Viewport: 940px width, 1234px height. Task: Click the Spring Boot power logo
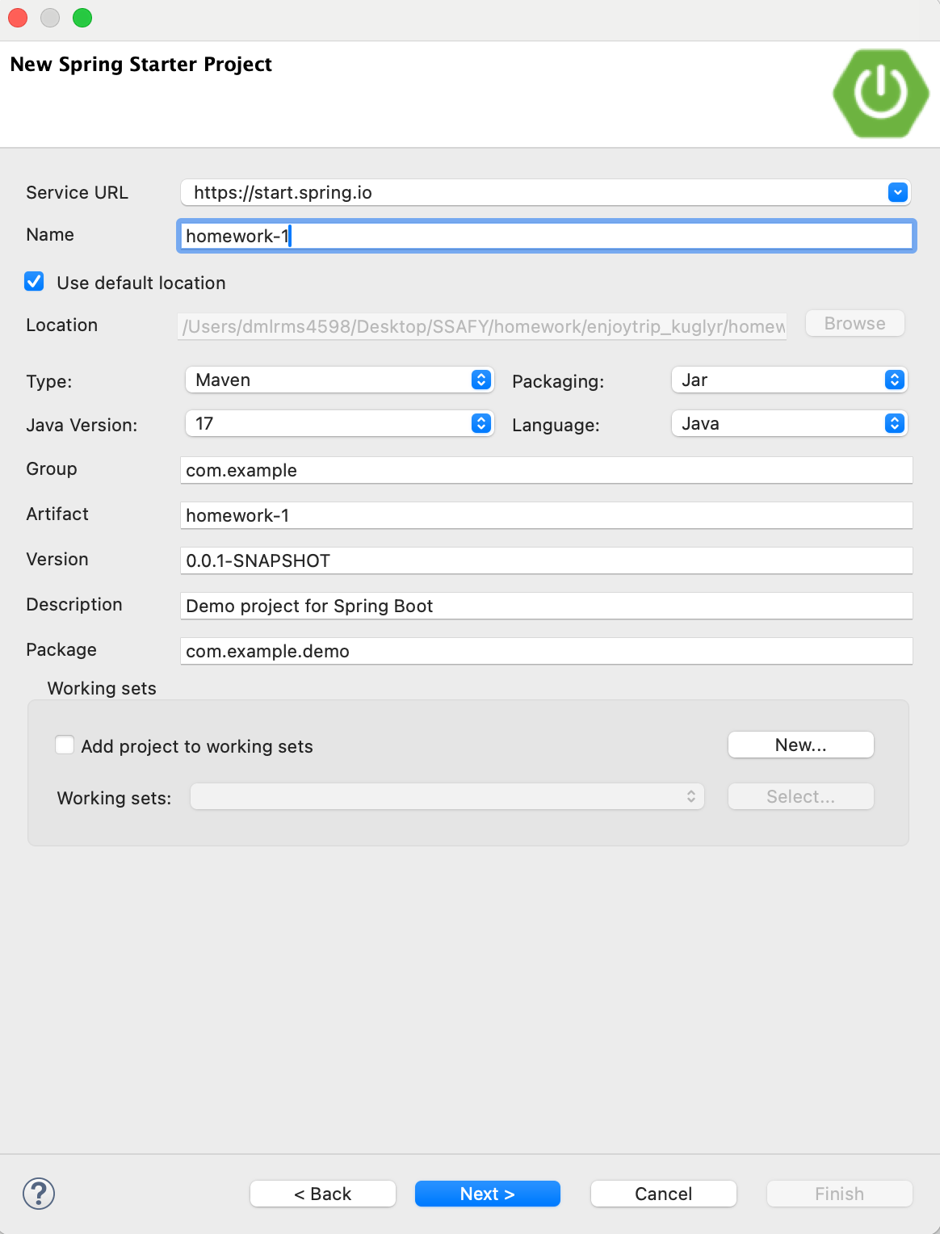(x=881, y=94)
